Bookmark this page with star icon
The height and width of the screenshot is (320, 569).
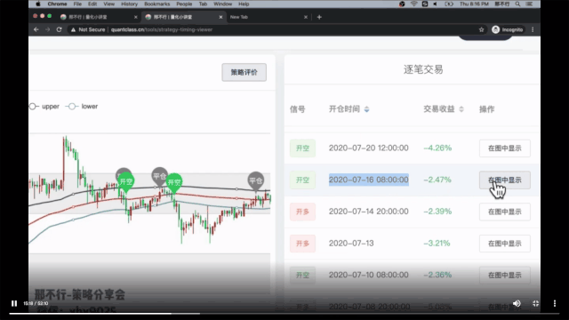tap(482, 29)
